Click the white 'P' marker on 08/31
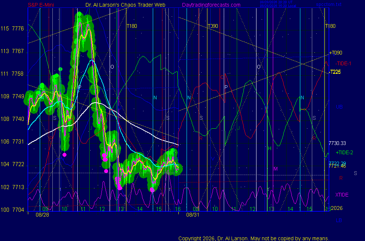The image size is (365, 241). point(226,87)
